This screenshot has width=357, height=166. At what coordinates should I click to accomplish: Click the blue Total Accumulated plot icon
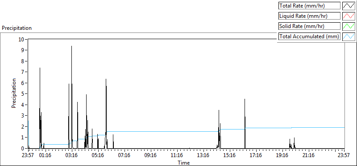click(x=349, y=36)
